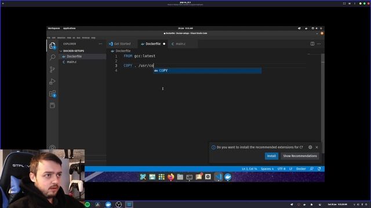Open the Files manager from dock

[x=180, y=177]
